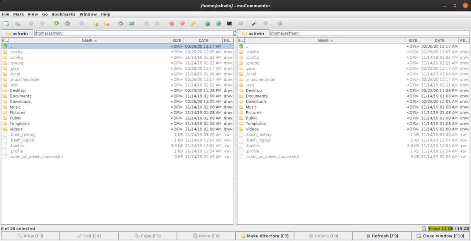Open a new muCommander window from toolbar

[x=6, y=24]
